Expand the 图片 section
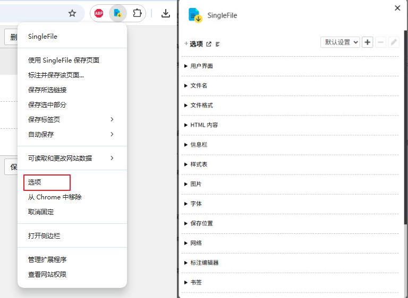Viewport: 408px width, 298px height. click(290, 184)
